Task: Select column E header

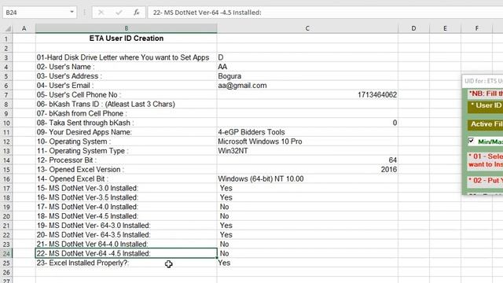Action: (445, 28)
